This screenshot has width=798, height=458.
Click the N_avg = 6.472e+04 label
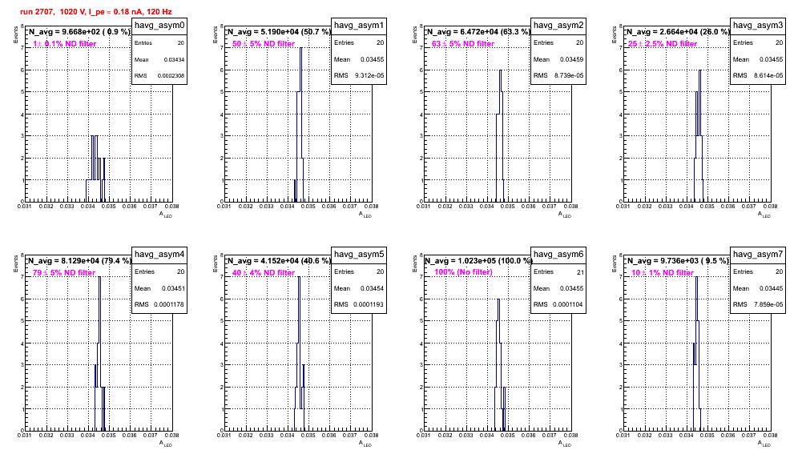click(478, 31)
